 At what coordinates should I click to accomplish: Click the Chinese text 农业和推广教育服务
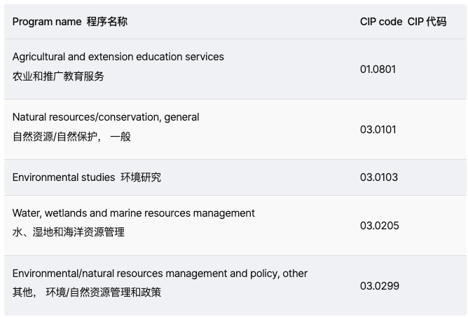pos(58,76)
